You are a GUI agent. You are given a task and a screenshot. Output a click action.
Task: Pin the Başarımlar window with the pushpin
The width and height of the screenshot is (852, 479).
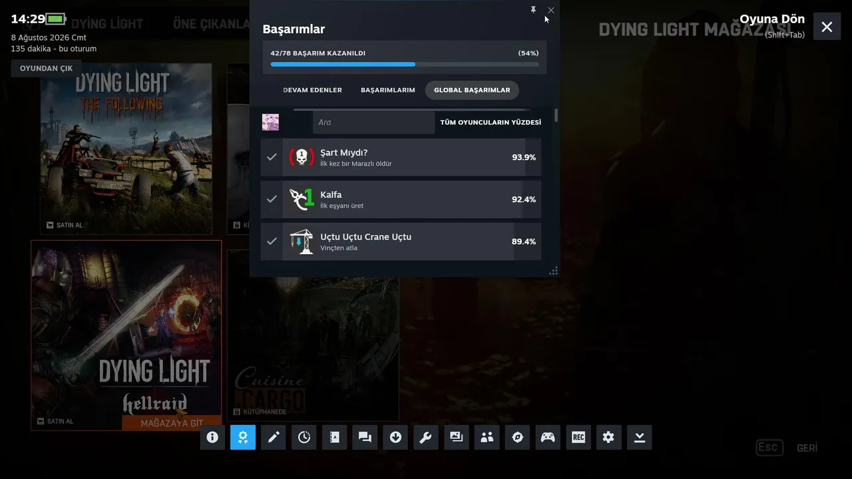(533, 10)
